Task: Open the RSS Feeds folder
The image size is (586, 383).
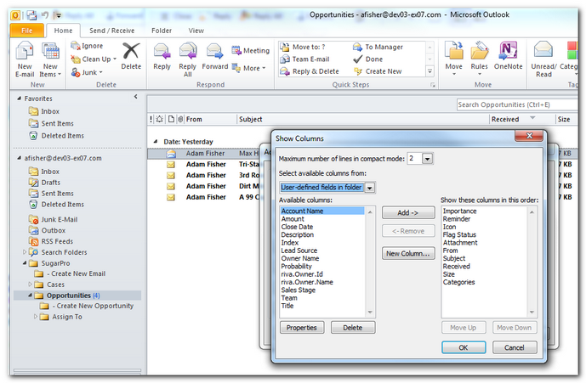Action: 57,241
